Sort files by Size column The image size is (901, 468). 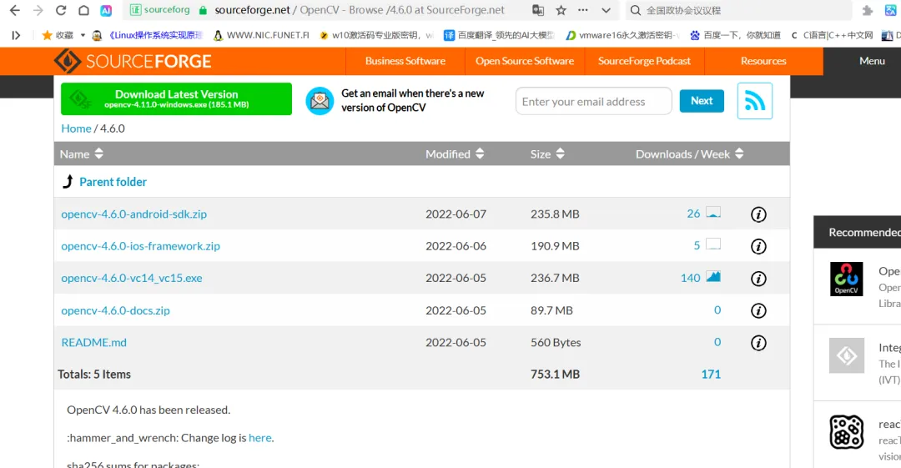[547, 154]
